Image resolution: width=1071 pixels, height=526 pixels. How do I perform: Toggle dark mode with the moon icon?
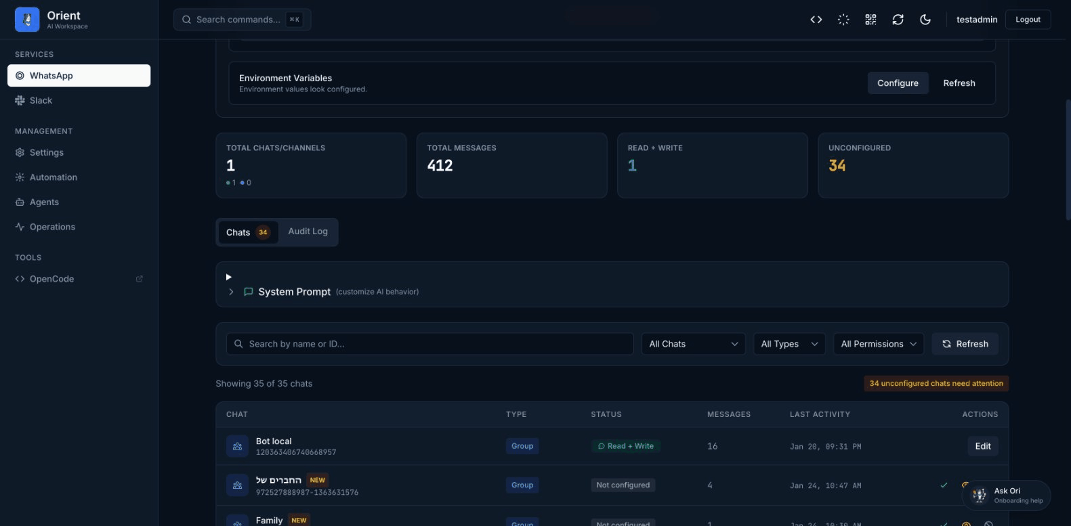click(x=925, y=20)
